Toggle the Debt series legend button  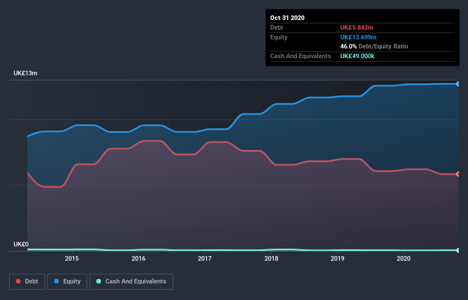27,282
